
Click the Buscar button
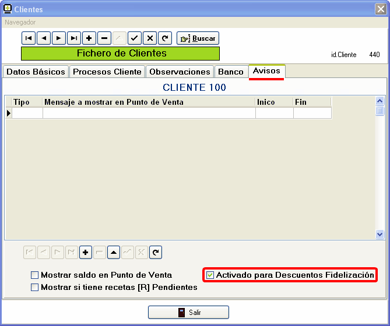coord(198,38)
